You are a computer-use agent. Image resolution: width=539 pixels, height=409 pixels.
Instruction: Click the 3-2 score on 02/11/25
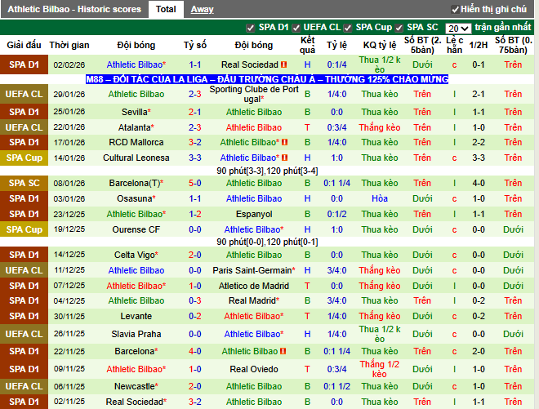point(195,402)
